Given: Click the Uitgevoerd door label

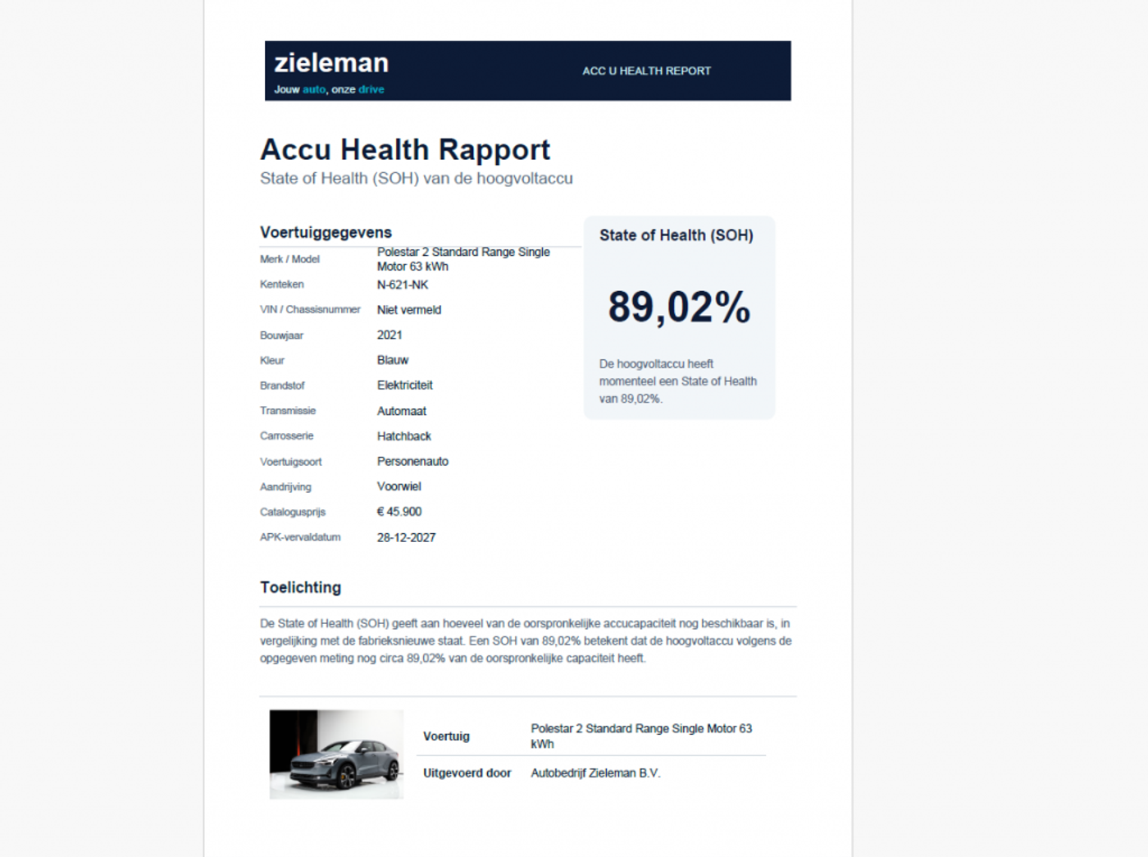Looking at the screenshot, I should click(x=467, y=773).
